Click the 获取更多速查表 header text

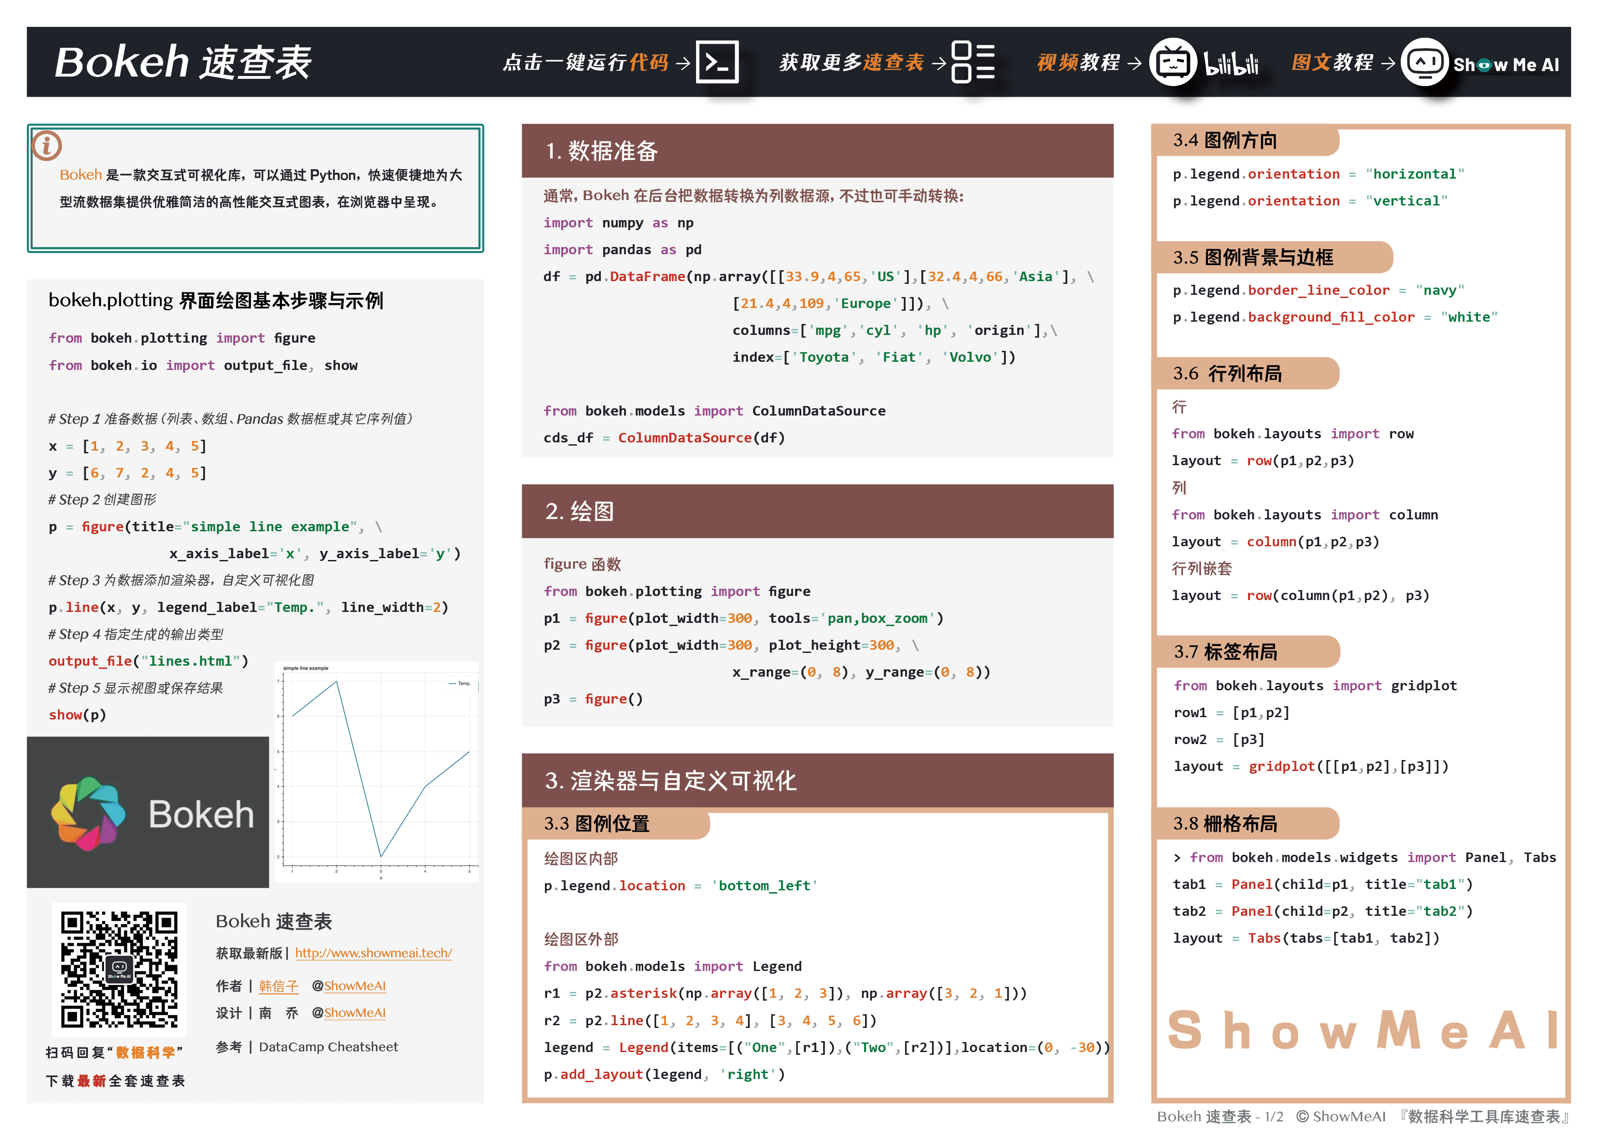(851, 63)
